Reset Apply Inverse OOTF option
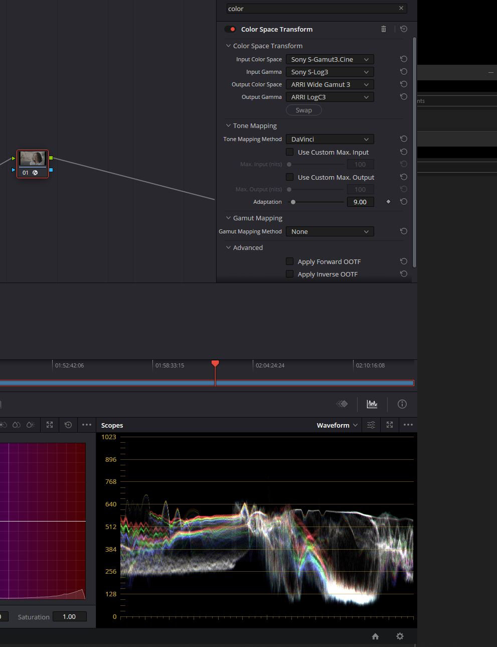The image size is (497, 647). click(x=404, y=274)
